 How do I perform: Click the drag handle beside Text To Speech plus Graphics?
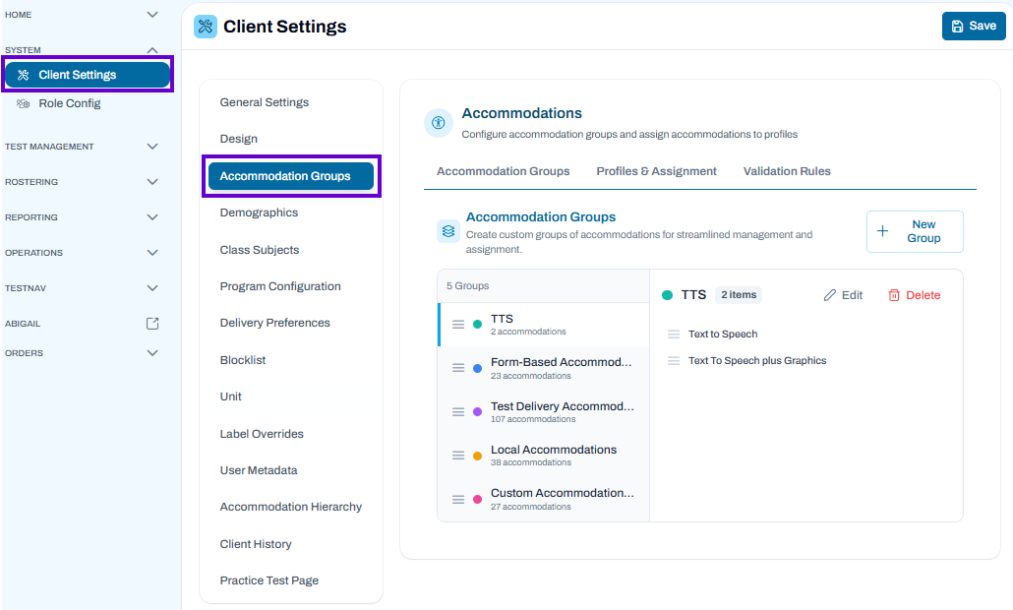coord(674,360)
